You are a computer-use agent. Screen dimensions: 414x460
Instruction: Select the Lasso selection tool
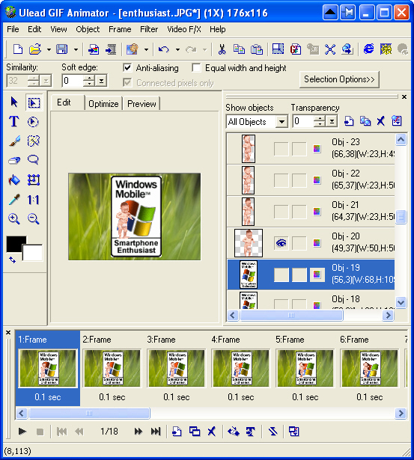[x=33, y=160]
